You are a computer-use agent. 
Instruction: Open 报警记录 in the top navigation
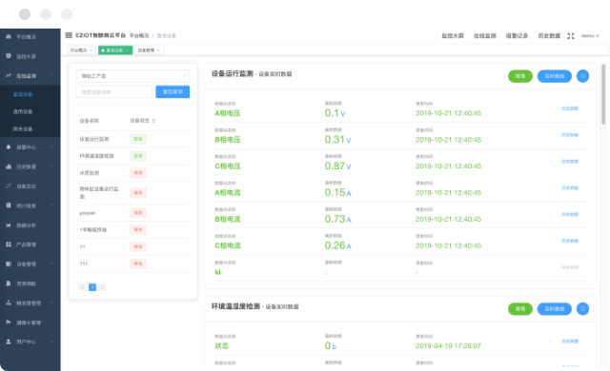coord(517,36)
